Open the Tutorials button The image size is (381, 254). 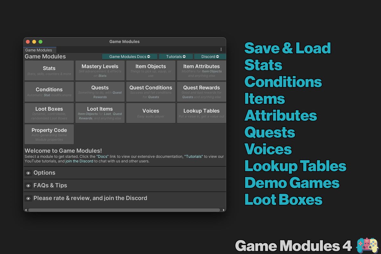pos(176,57)
